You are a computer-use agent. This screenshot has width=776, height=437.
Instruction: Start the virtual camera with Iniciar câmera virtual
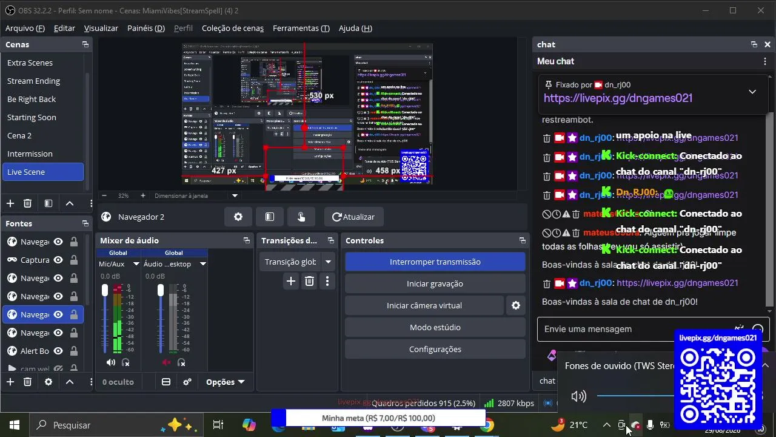coord(424,305)
